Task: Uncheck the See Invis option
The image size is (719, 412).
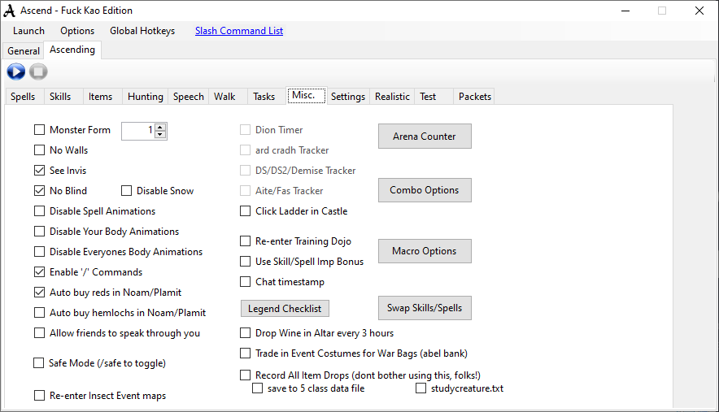Action: [40, 171]
